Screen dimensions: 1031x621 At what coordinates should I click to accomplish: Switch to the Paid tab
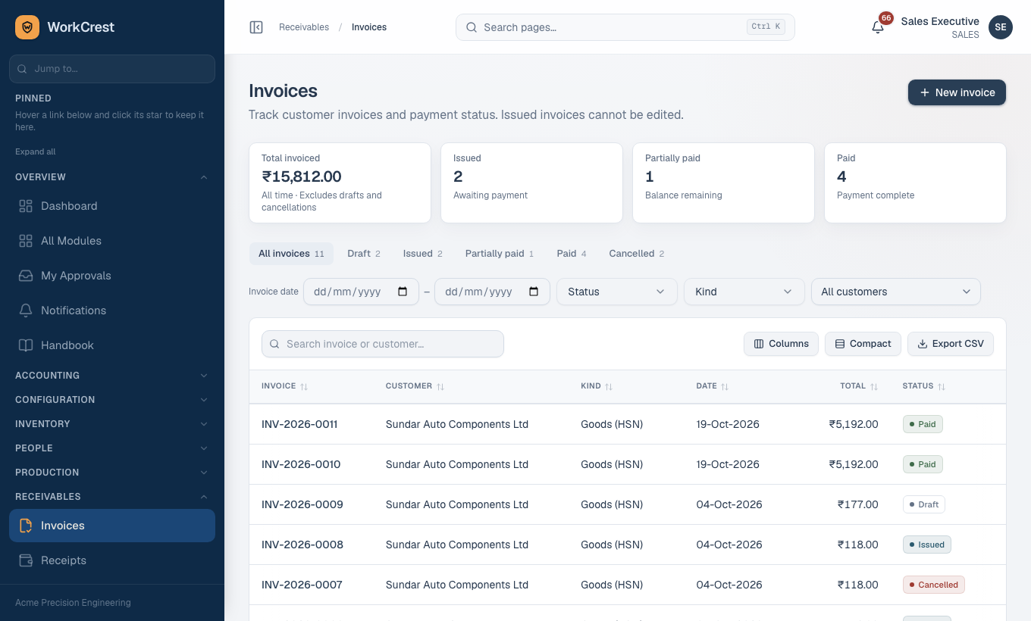click(x=572, y=254)
